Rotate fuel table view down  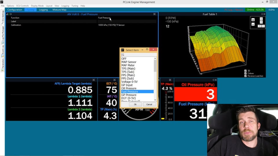(261, 22)
